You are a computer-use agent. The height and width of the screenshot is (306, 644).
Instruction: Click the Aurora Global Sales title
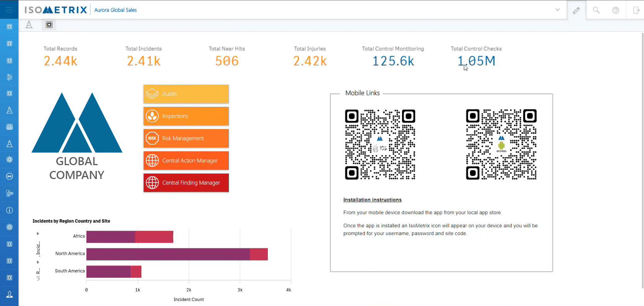tap(115, 10)
